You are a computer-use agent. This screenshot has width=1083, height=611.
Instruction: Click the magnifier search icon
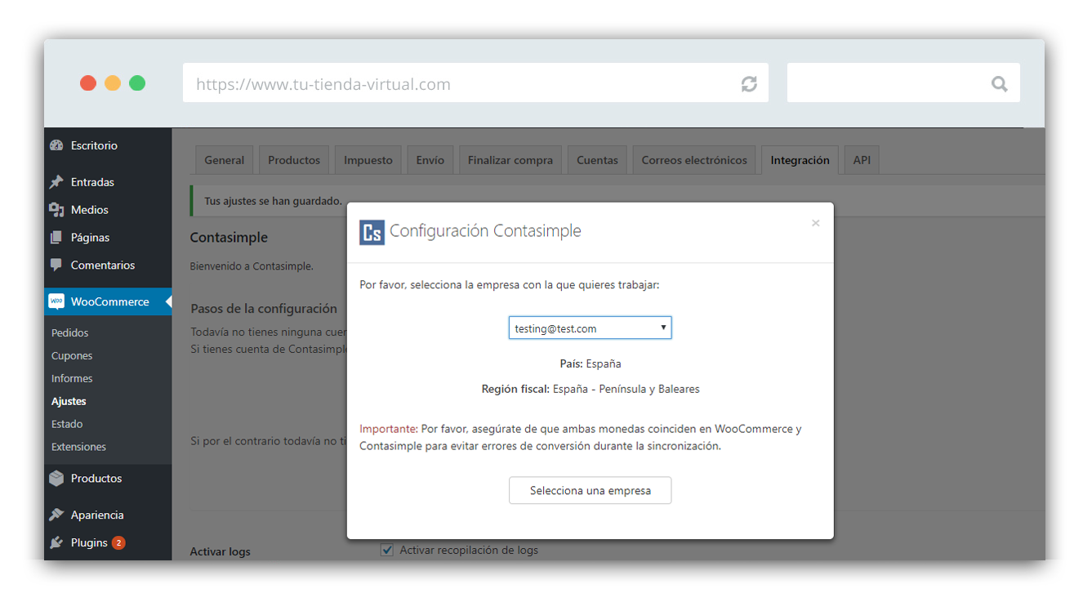coord(999,83)
